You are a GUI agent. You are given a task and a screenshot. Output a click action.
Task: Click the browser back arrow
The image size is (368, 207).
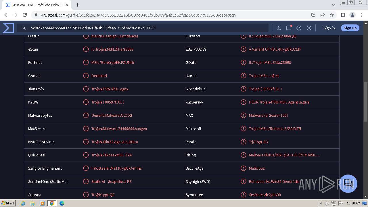pyautogui.click(x=6, y=15)
